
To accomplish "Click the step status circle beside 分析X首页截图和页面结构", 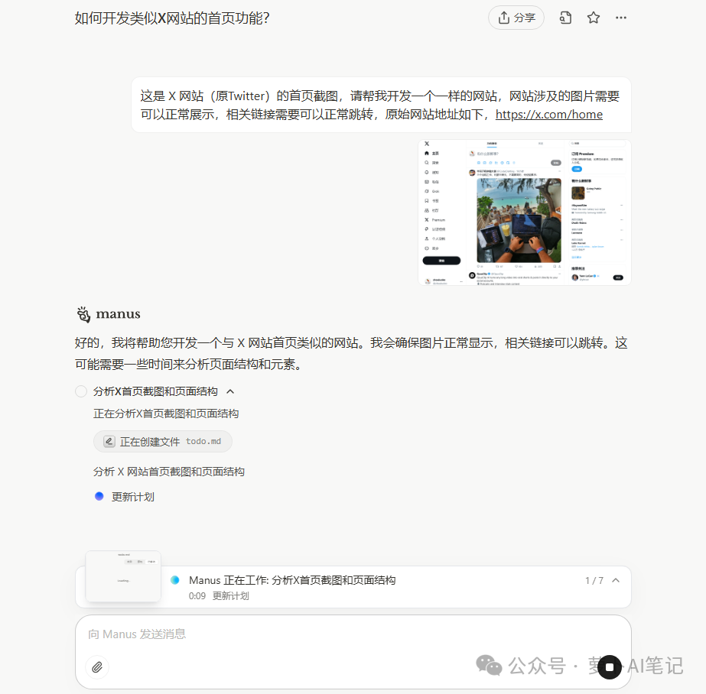I will coord(81,391).
